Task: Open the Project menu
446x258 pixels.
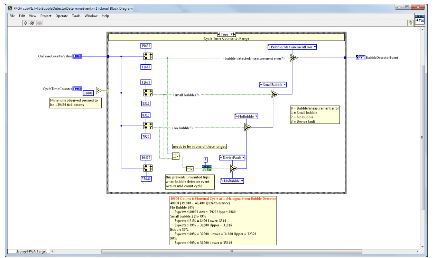Action: (x=46, y=16)
